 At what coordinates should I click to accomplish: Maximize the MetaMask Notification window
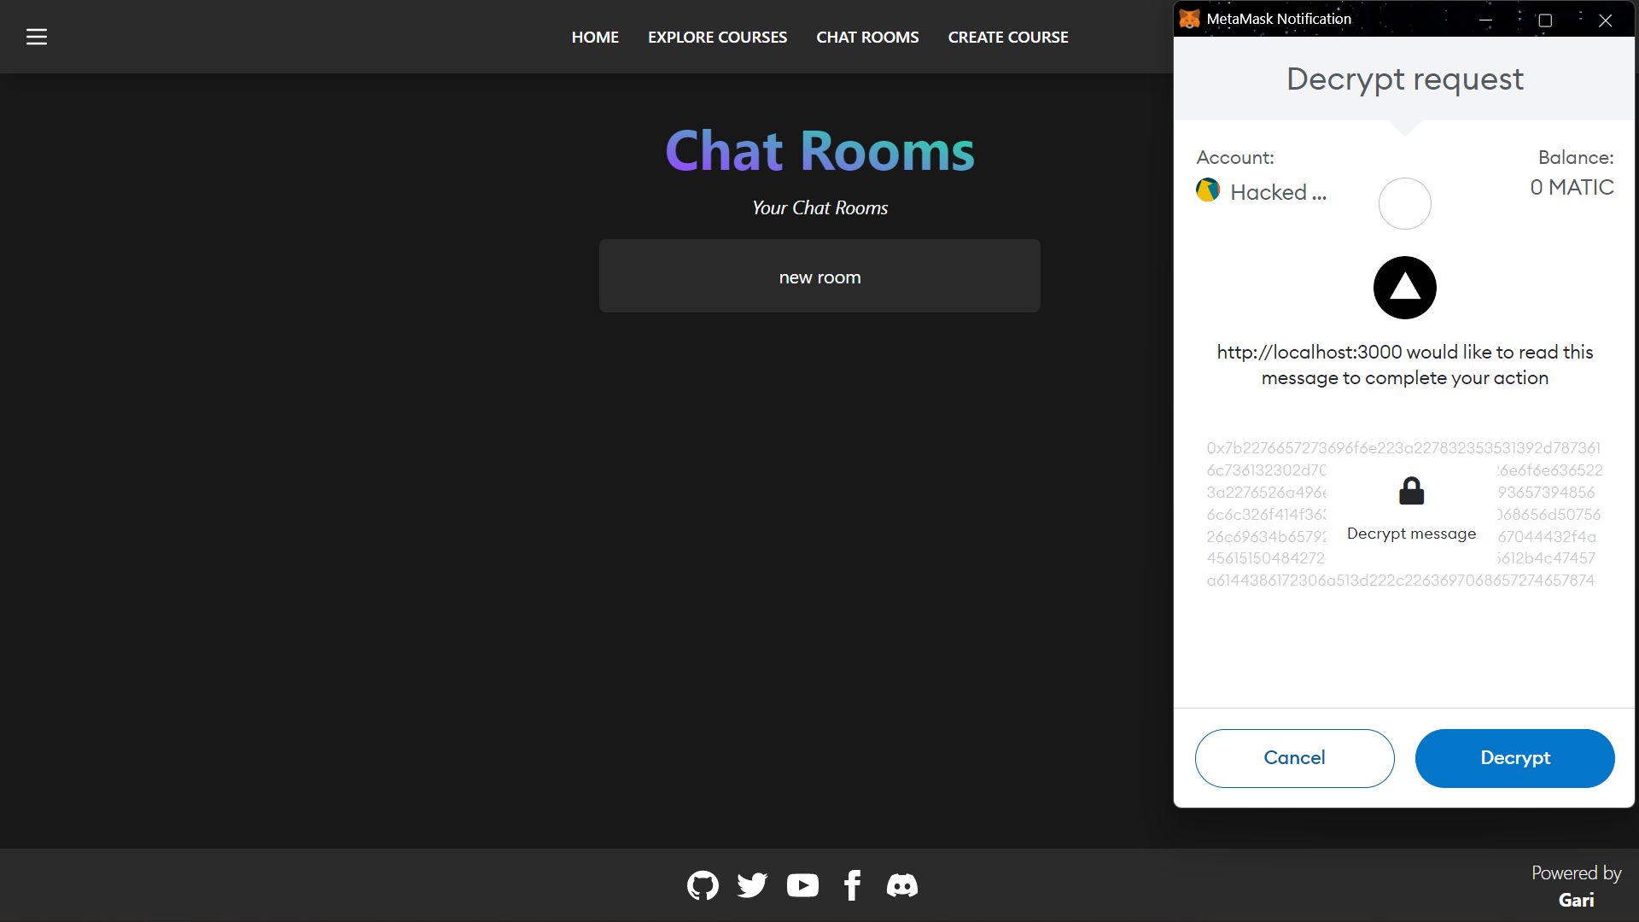(x=1545, y=20)
